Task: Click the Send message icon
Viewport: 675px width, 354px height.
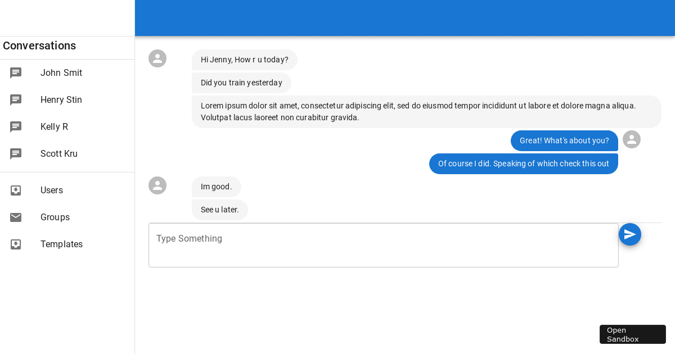Action: pyautogui.click(x=630, y=234)
